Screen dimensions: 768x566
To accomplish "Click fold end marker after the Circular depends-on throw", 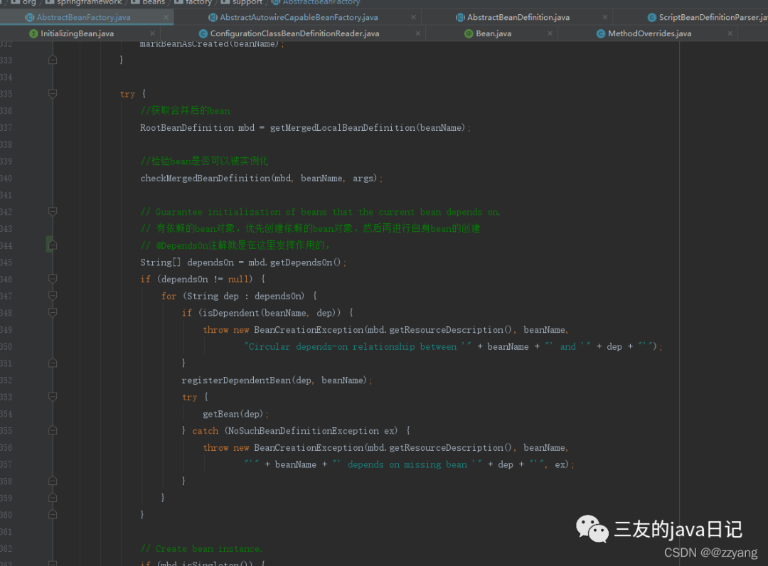I will click(53, 363).
